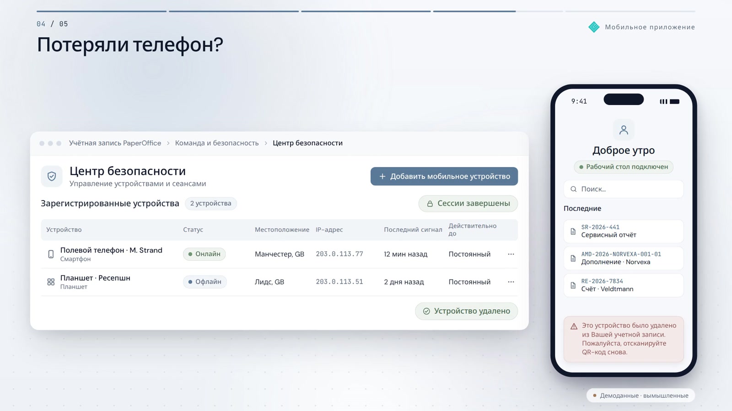Open the three-dot menu for Полевой телефон
This screenshot has width=732, height=411.
coord(511,254)
